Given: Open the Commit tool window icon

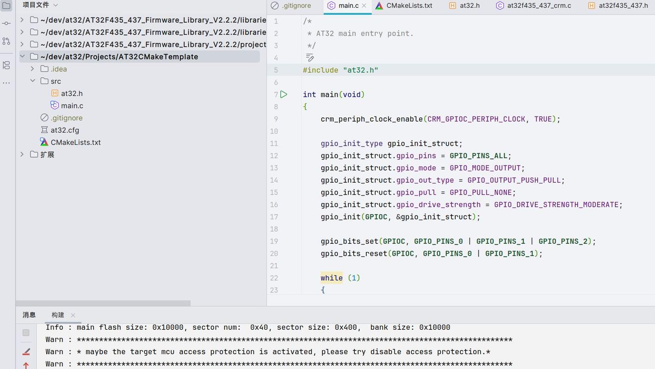Looking at the screenshot, I should (6, 23).
